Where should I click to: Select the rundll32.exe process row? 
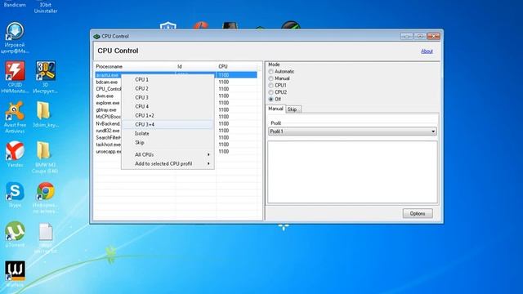(x=109, y=131)
